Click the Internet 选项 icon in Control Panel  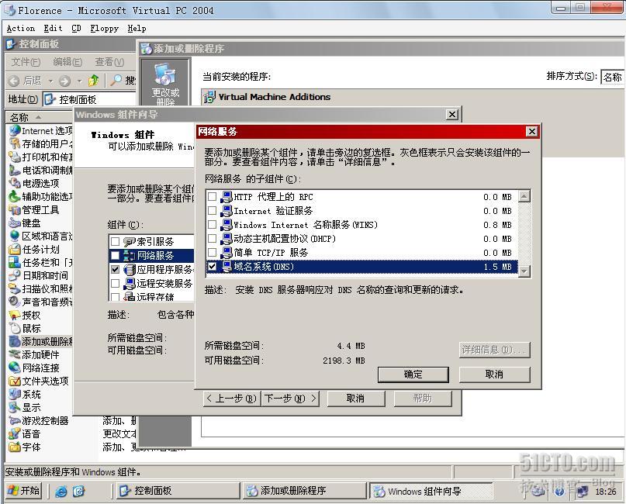point(15,130)
